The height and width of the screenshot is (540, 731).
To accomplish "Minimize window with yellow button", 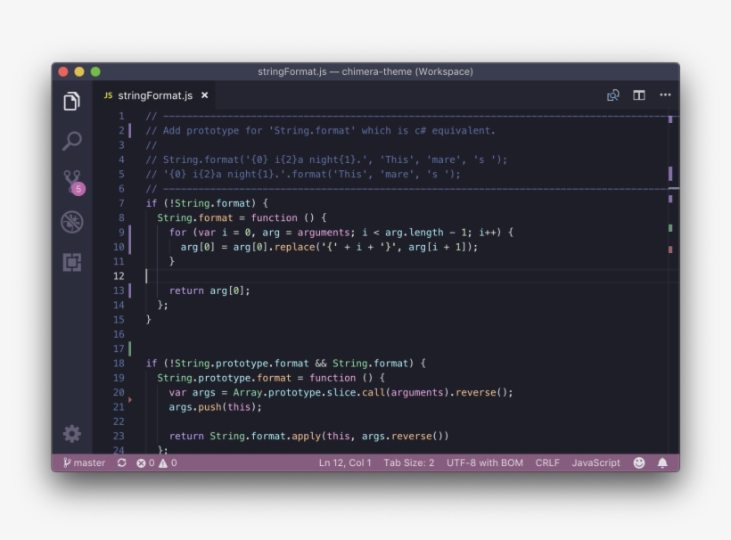I will point(79,72).
